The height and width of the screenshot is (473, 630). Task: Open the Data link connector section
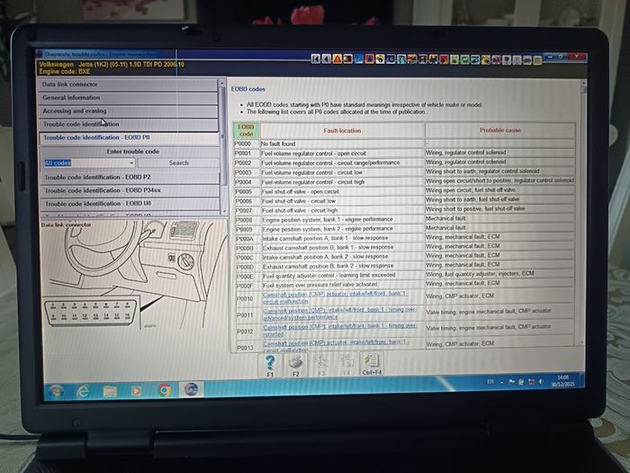point(128,85)
